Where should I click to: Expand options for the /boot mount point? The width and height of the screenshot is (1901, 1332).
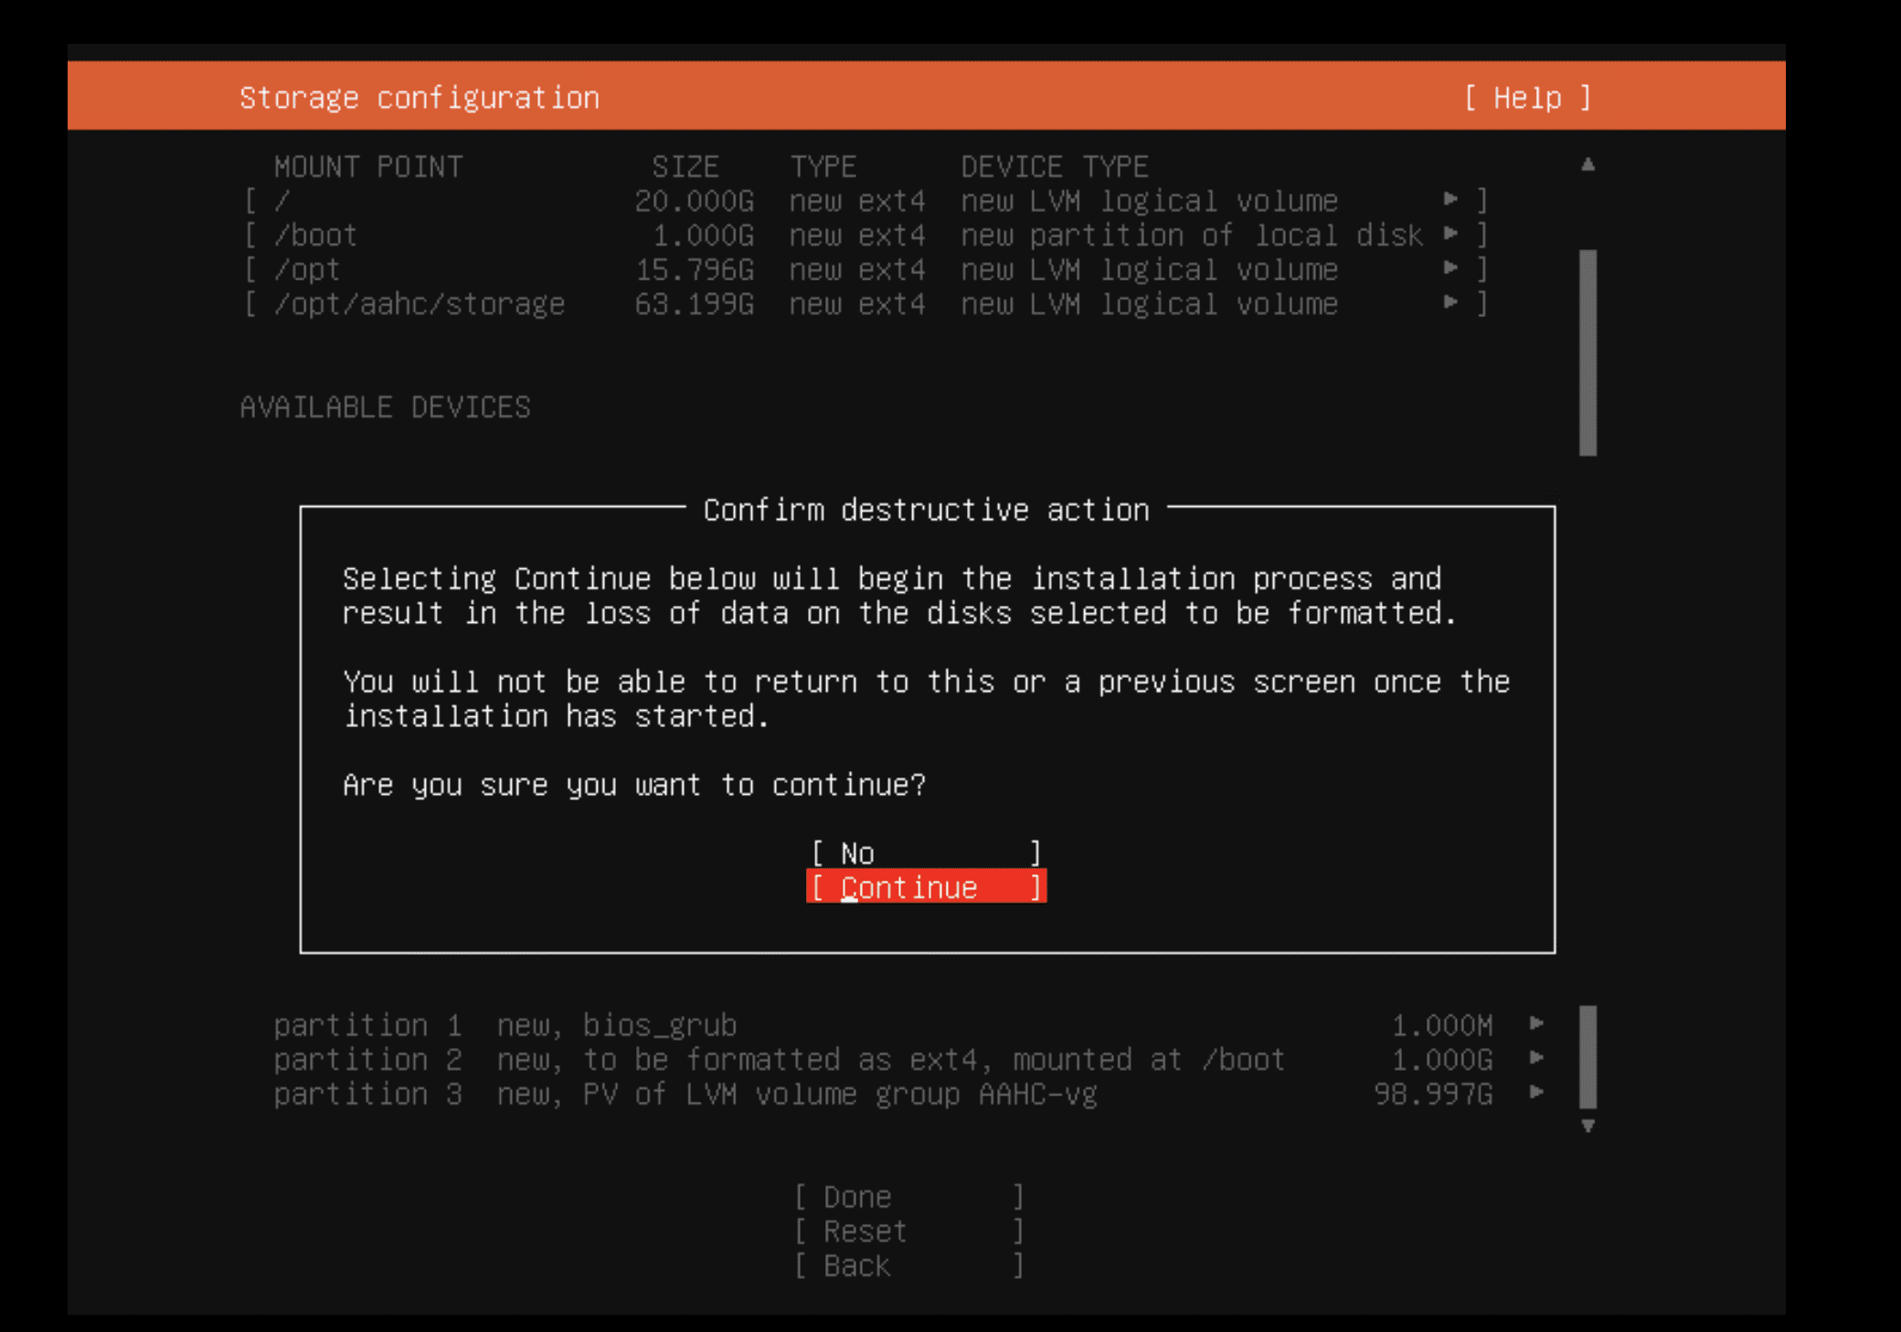(x=1451, y=235)
